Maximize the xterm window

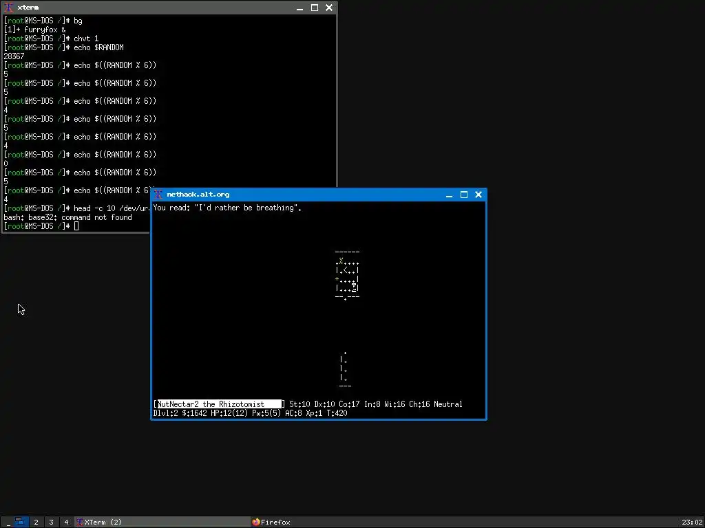315,8
